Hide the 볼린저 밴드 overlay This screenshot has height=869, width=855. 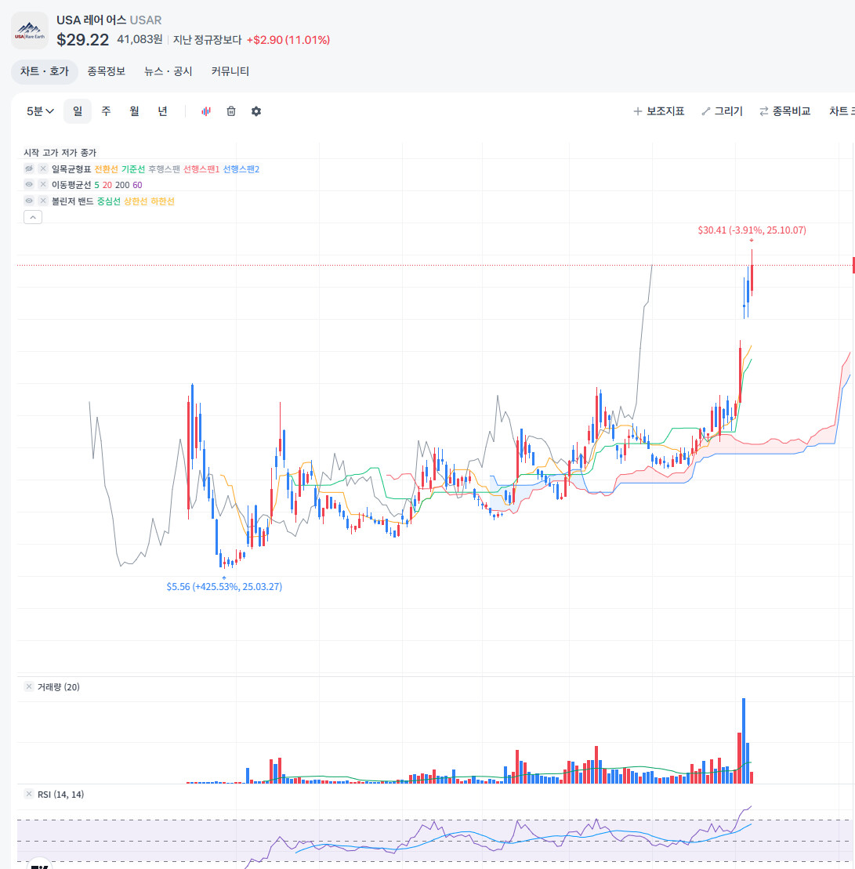click(x=29, y=201)
